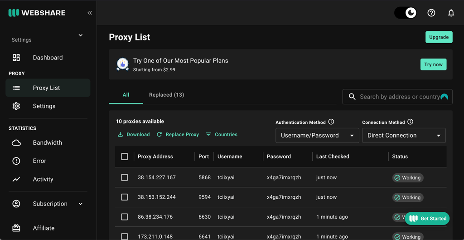Click the Try now button
Viewport: 464px width, 240px height.
433,64
